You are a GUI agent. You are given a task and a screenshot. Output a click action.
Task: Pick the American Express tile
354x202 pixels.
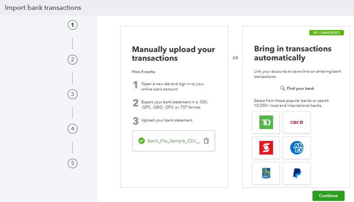click(x=297, y=148)
